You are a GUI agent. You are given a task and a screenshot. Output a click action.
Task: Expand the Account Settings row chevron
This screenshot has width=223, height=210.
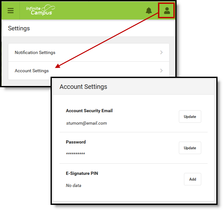161,71
